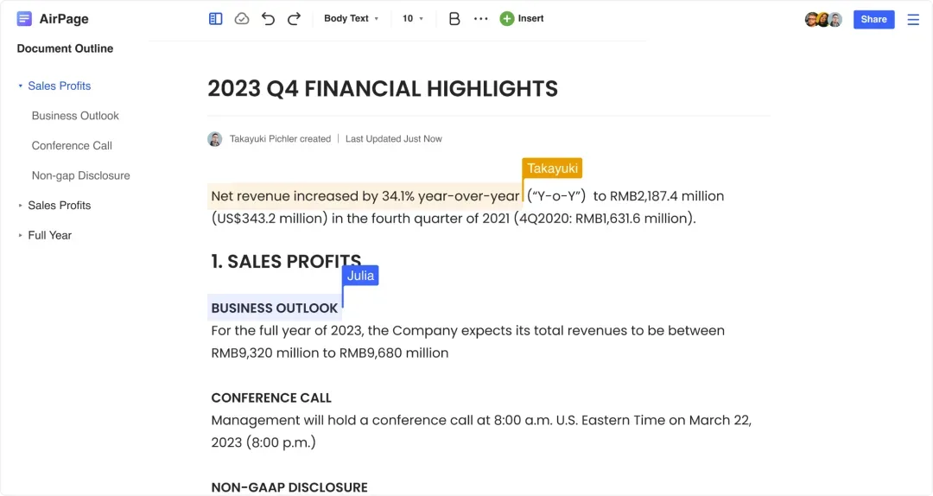
Task: Open the more options ellipsis menu
Action: point(481,19)
